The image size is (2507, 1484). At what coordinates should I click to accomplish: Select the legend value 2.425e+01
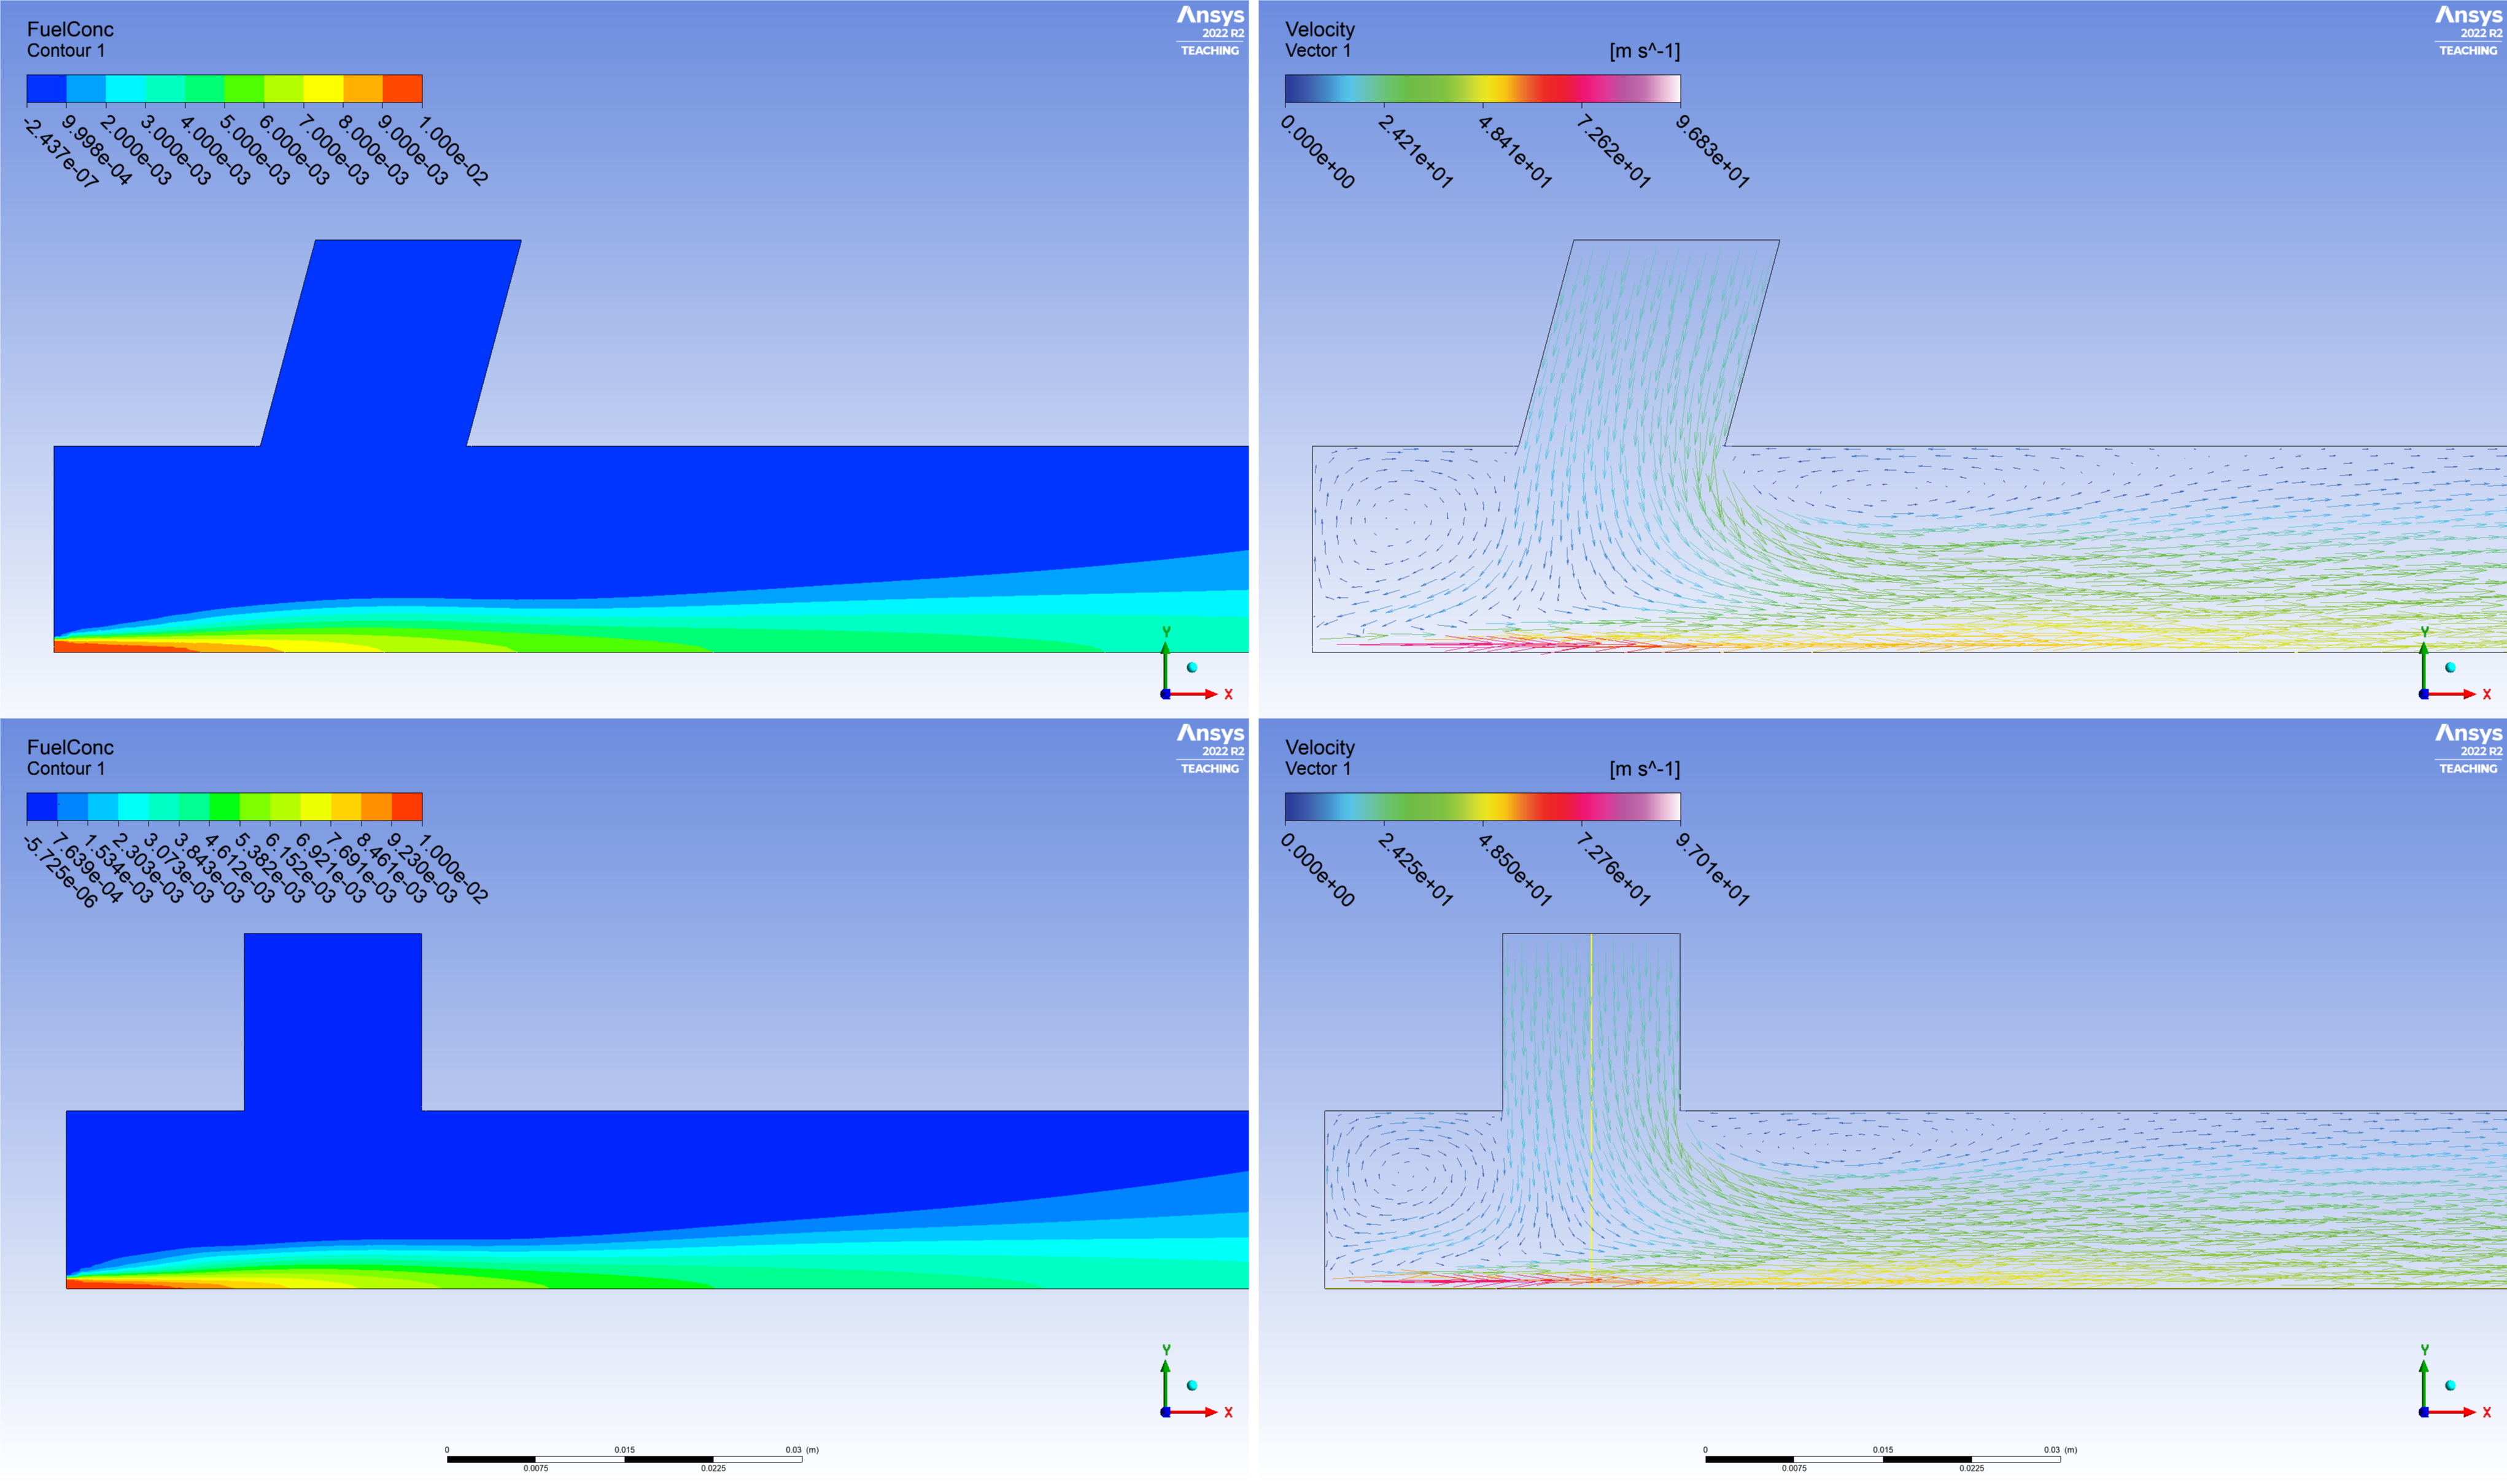(x=1415, y=870)
